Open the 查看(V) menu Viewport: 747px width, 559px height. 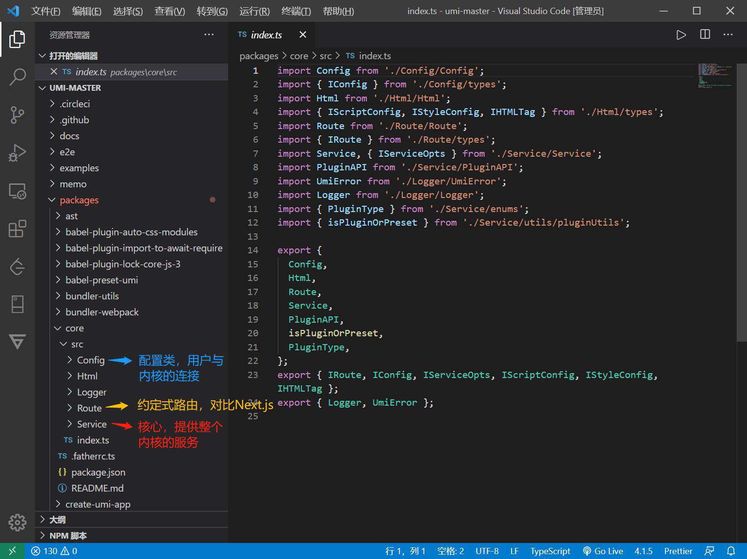169,11
